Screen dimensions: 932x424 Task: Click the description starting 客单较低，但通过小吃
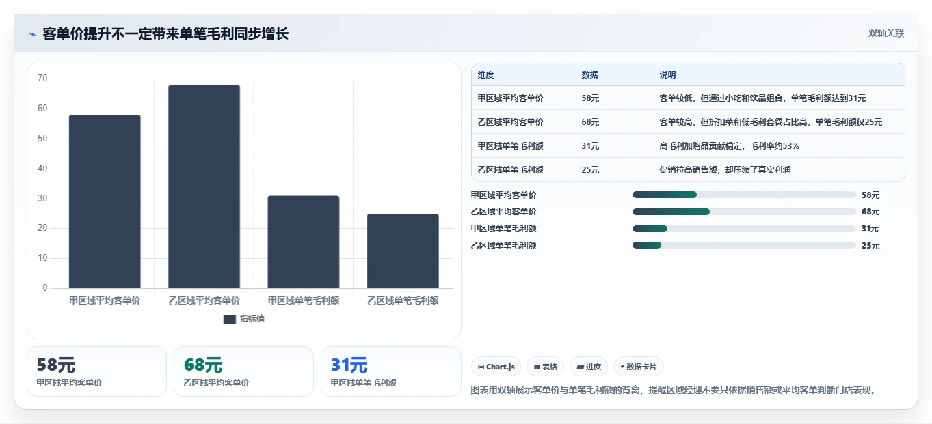pyautogui.click(x=762, y=98)
